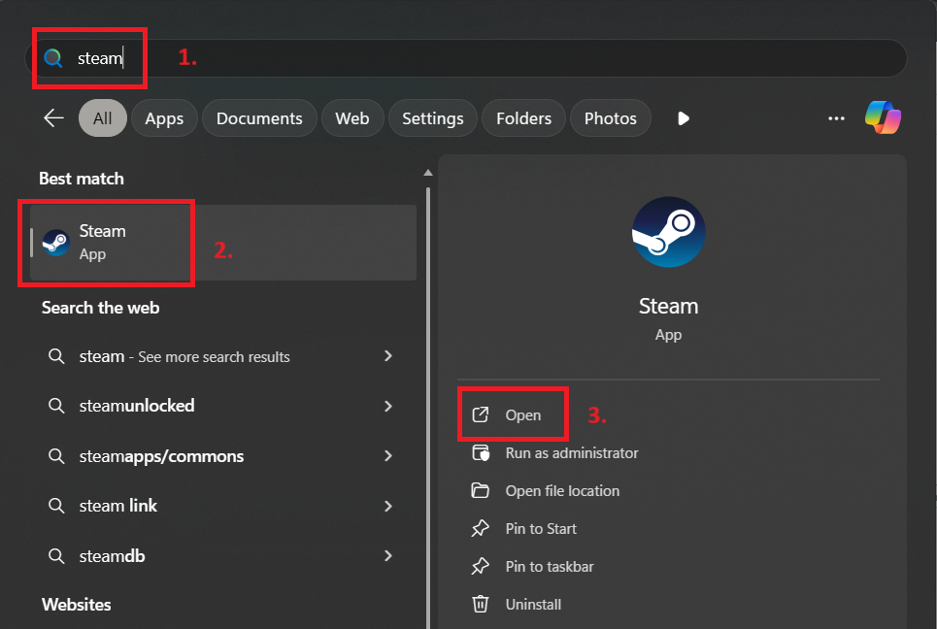The width and height of the screenshot is (937, 629).
Task: Click the large Steam logo in right panel
Action: click(668, 231)
